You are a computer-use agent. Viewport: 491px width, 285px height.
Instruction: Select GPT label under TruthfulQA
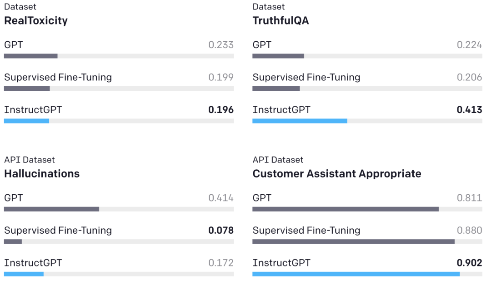(x=262, y=44)
